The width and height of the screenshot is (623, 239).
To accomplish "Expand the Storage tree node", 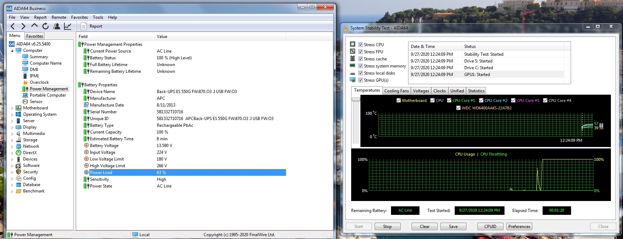I will click(x=12, y=140).
